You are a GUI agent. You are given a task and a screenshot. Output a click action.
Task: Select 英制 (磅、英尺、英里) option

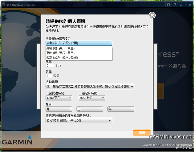point(79,53)
